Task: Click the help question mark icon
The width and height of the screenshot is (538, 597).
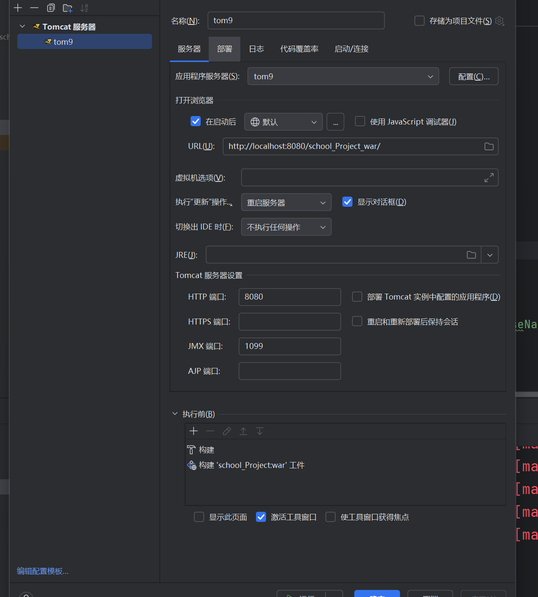Action: pyautogui.click(x=26, y=594)
